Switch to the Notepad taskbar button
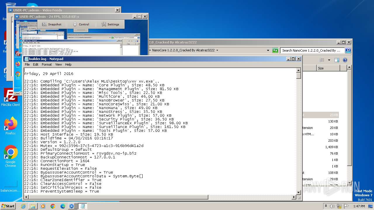Viewport: 374px width, 210px height. point(83,206)
